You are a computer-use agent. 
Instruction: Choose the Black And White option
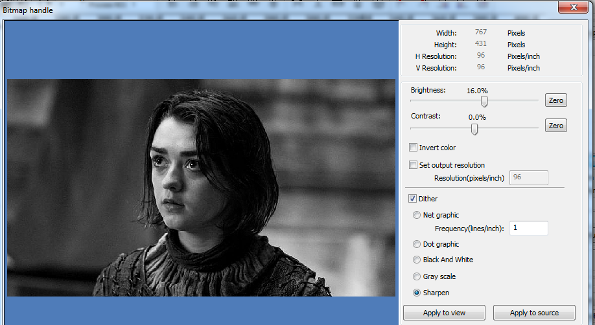(x=417, y=260)
